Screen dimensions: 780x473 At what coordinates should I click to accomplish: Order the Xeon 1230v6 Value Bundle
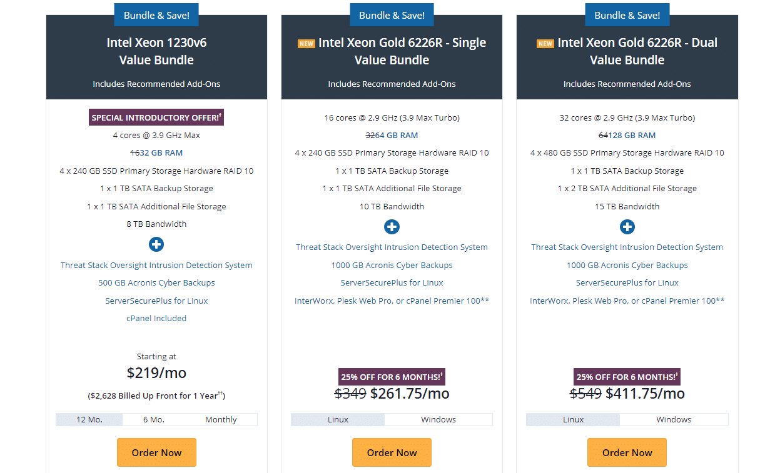click(x=156, y=452)
